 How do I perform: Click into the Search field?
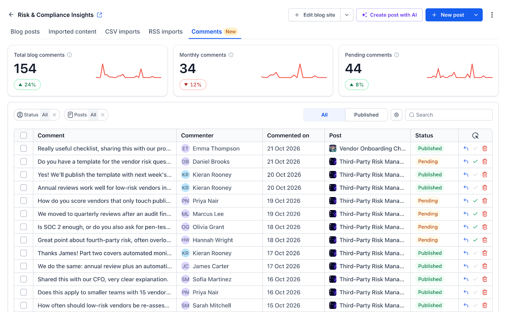[449, 115]
